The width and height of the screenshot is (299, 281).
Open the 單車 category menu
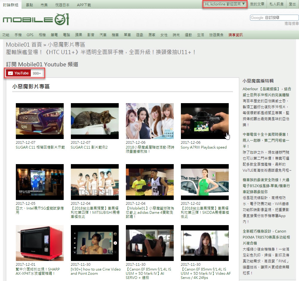[127, 35]
